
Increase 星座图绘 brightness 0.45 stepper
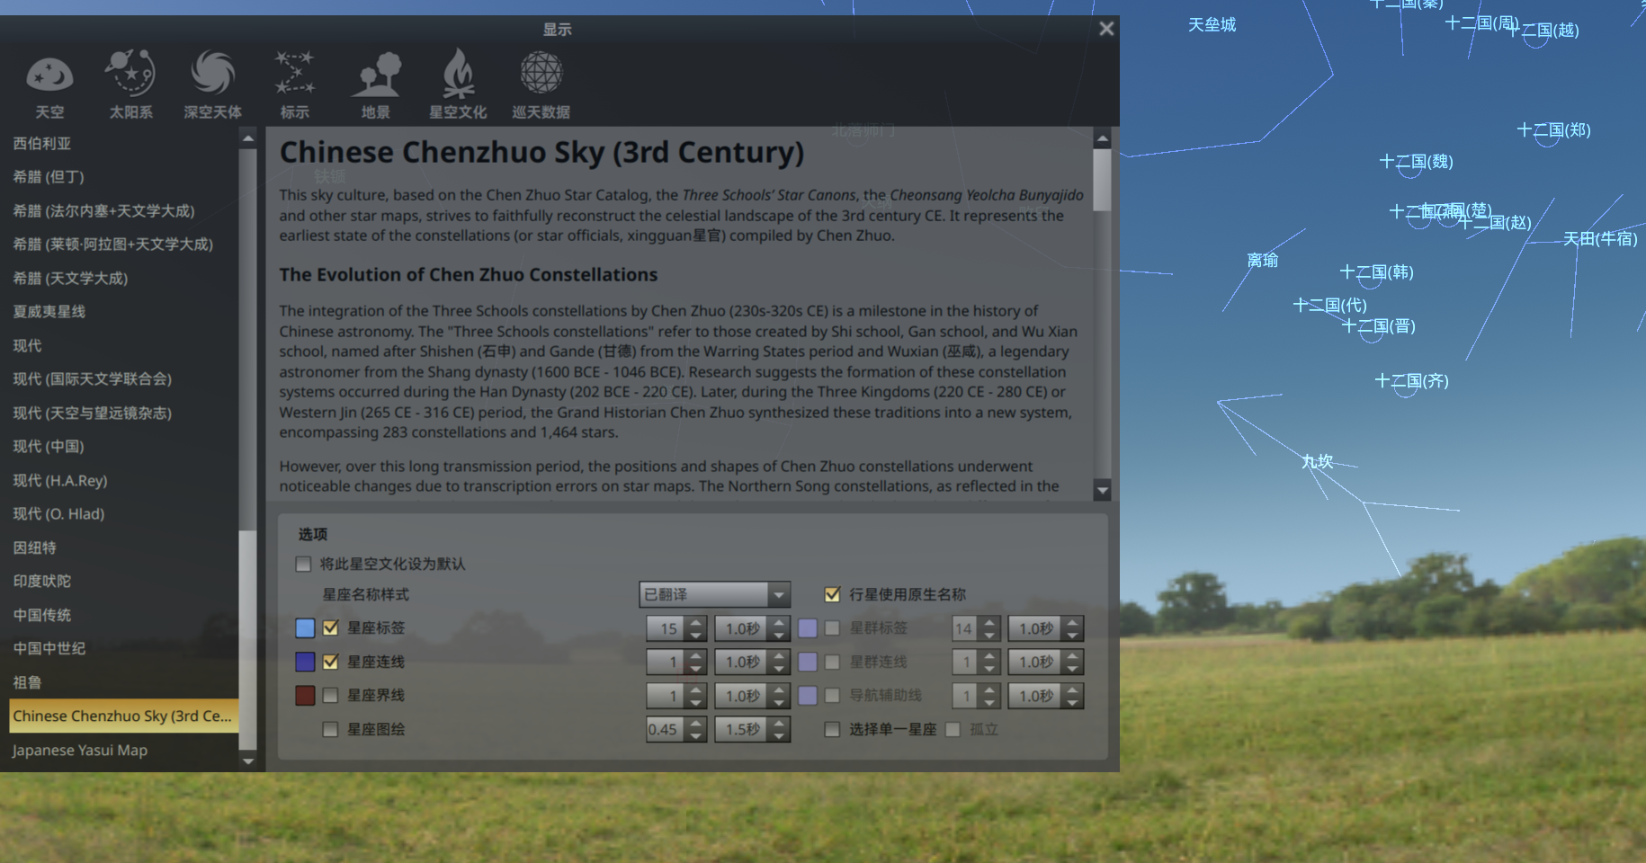coord(695,723)
